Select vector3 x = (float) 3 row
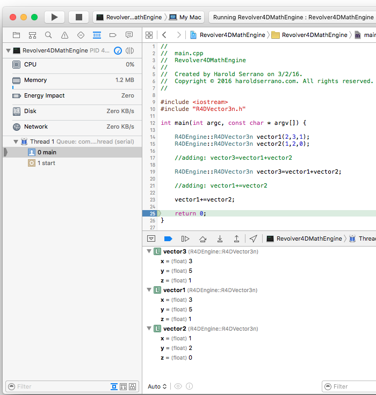The image size is (376, 395). (259, 261)
